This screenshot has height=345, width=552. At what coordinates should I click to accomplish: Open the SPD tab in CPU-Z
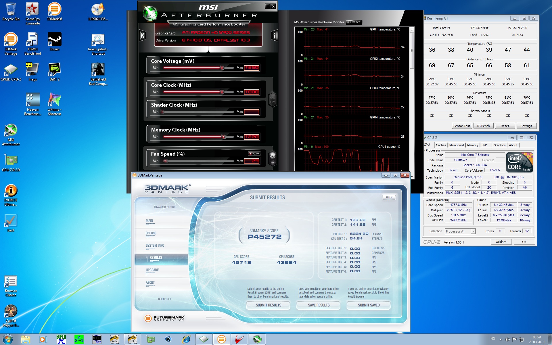click(484, 145)
